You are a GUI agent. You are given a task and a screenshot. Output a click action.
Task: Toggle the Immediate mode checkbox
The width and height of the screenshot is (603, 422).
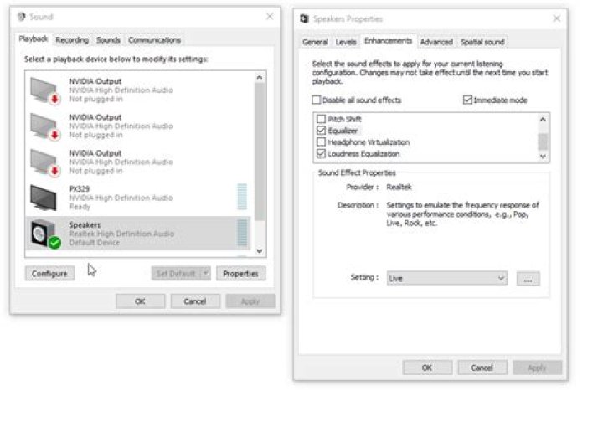coord(467,100)
